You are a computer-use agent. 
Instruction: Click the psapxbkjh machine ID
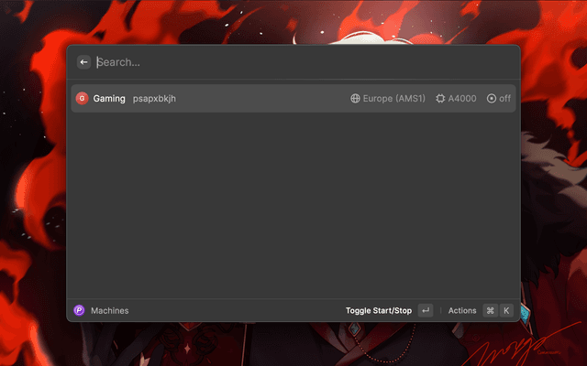(x=154, y=98)
